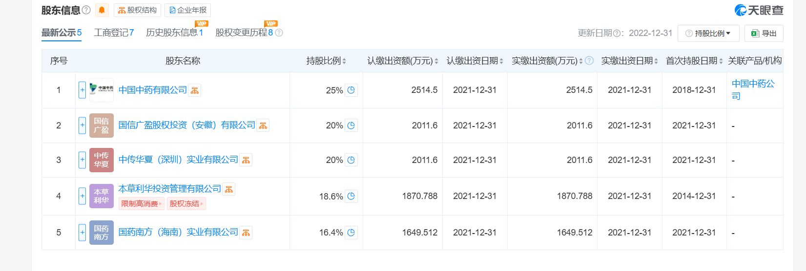
Task: Click help icon next to 实缴出资额 header
Action: point(589,61)
